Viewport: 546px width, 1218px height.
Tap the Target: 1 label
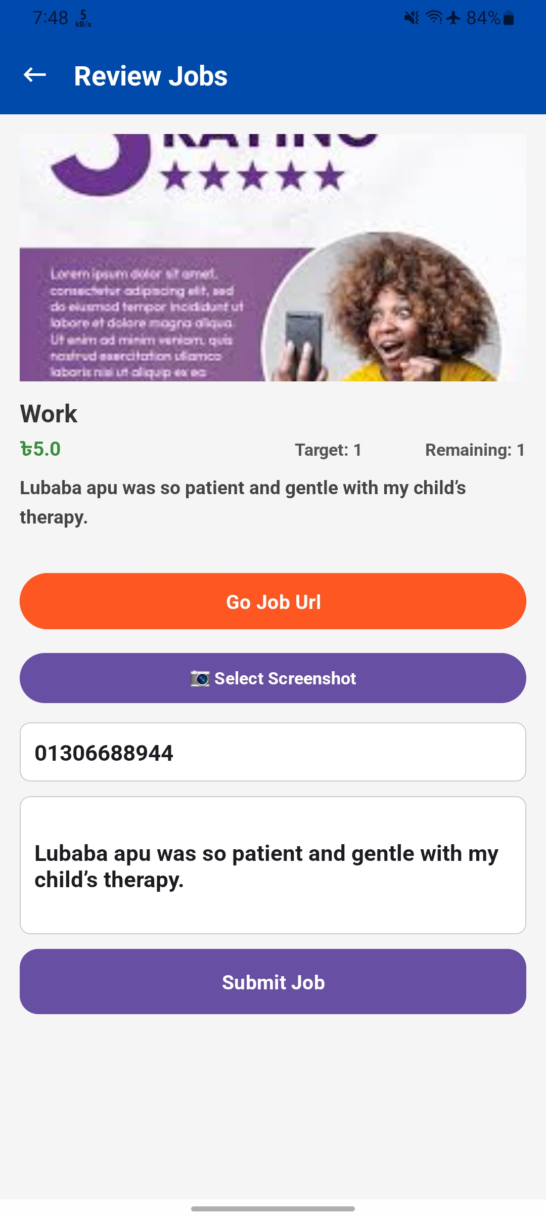328,450
